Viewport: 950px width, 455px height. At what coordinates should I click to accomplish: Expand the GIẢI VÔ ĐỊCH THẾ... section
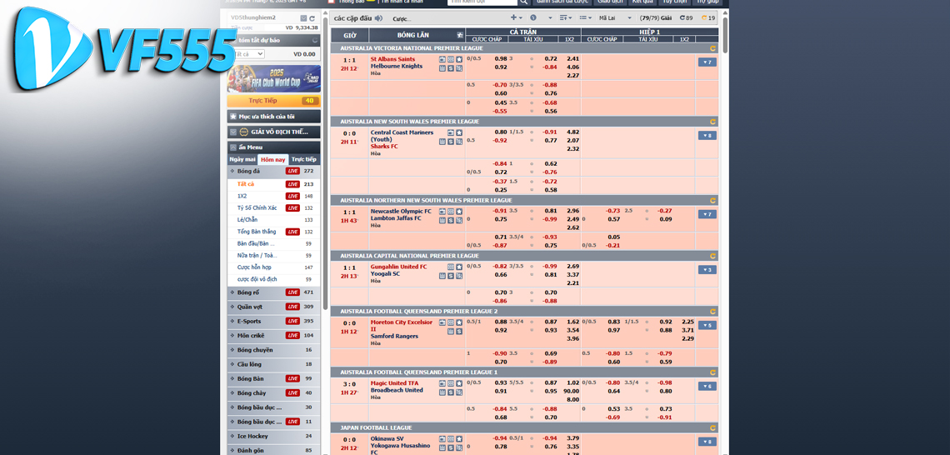(x=274, y=132)
